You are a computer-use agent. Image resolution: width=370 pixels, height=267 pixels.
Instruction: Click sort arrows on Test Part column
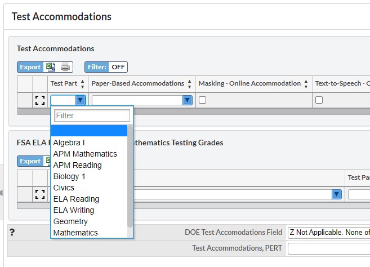[x=83, y=84]
